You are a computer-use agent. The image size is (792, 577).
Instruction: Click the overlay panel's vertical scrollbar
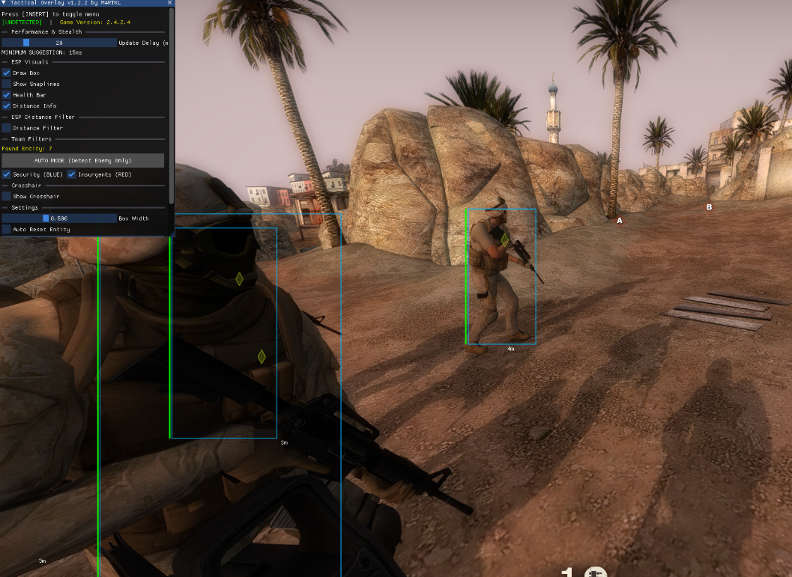172,105
